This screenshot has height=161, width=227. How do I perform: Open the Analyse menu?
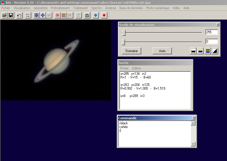tap(111, 8)
